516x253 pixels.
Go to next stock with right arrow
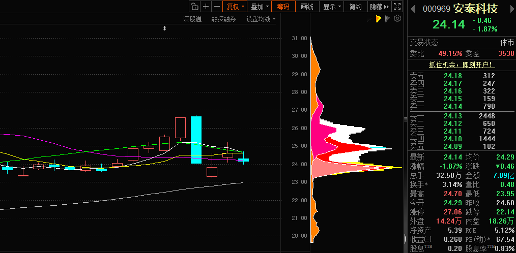512,9
